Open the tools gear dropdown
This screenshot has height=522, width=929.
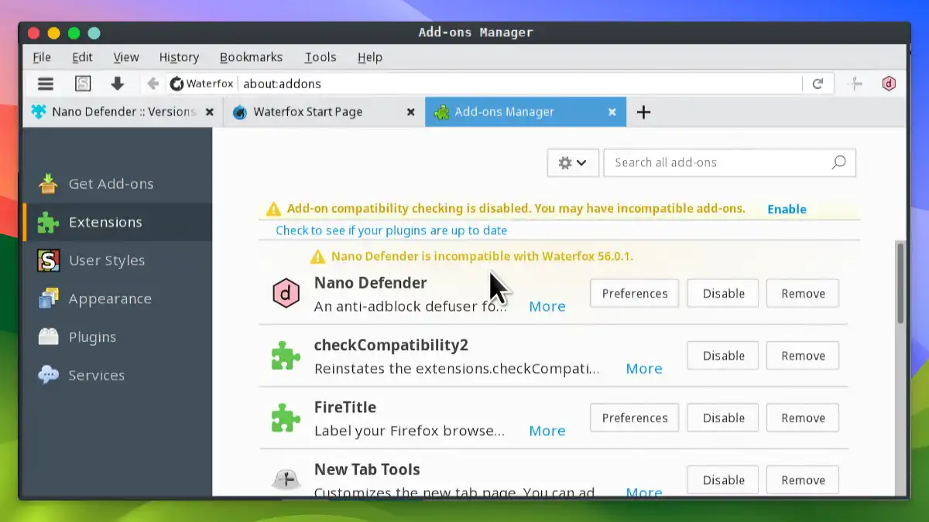click(x=573, y=162)
